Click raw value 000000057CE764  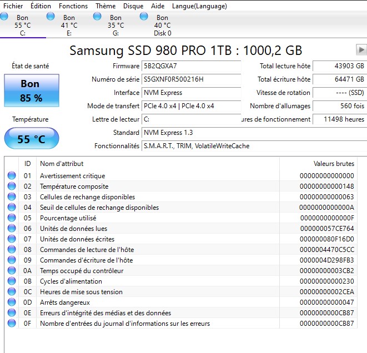(327, 229)
